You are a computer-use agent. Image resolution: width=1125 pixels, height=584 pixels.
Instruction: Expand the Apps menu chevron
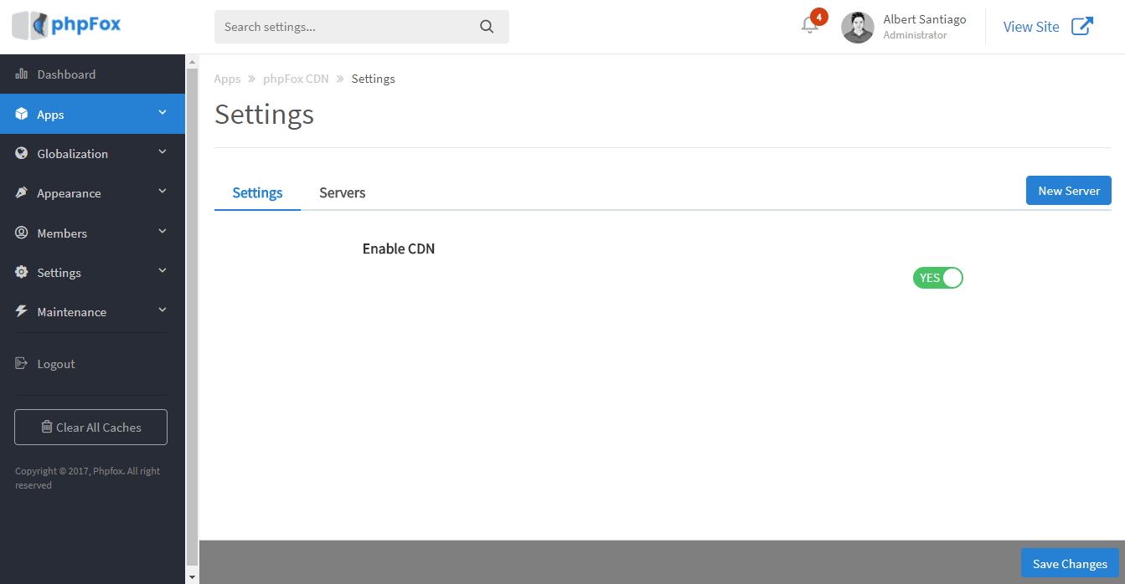click(x=163, y=112)
